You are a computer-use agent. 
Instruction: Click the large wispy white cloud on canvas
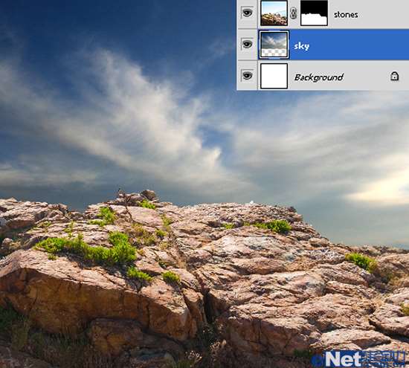[146, 117]
